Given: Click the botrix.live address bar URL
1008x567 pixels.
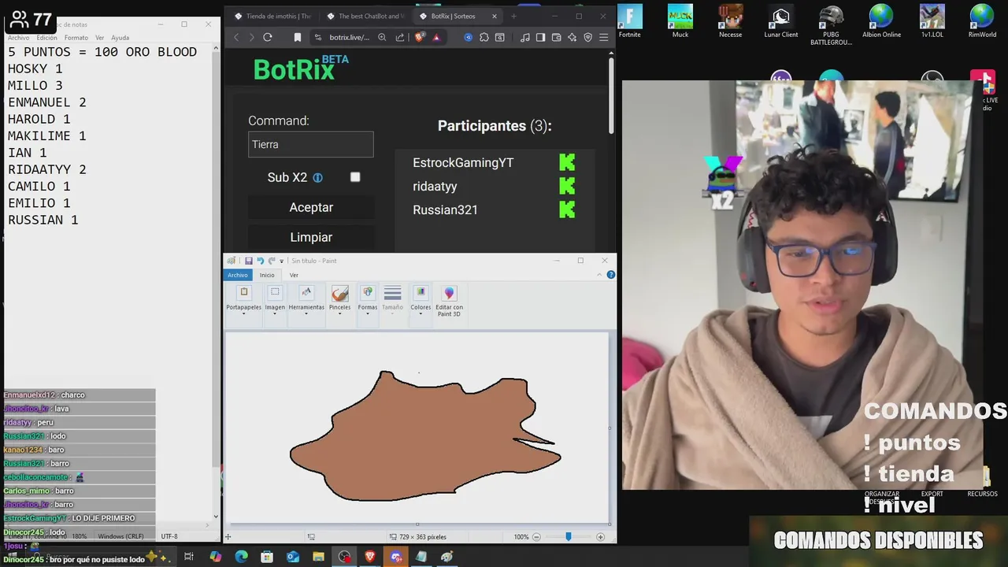Looking at the screenshot, I should pos(349,37).
